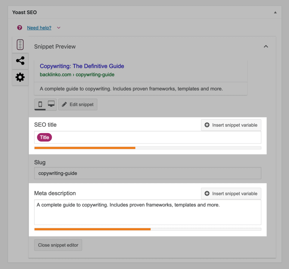Image resolution: width=289 pixels, height=269 pixels.
Task: Switch to desktop snippet preview
Action: [51, 104]
